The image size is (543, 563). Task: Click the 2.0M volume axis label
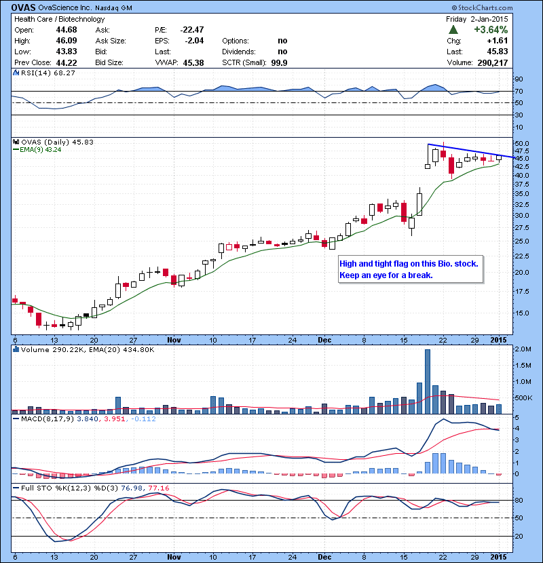pos(523,349)
